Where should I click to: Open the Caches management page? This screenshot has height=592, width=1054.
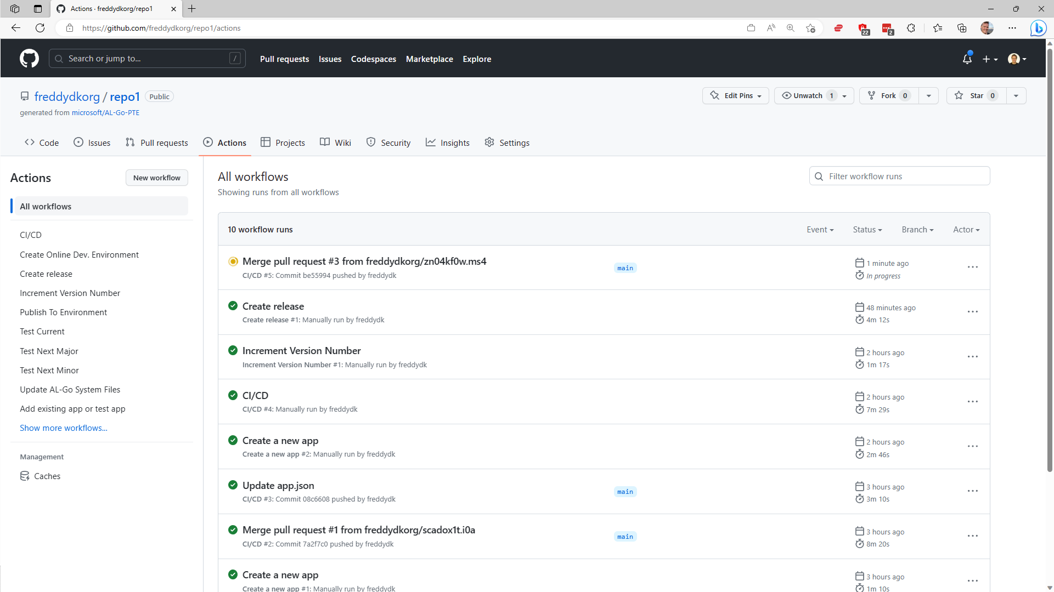click(47, 476)
